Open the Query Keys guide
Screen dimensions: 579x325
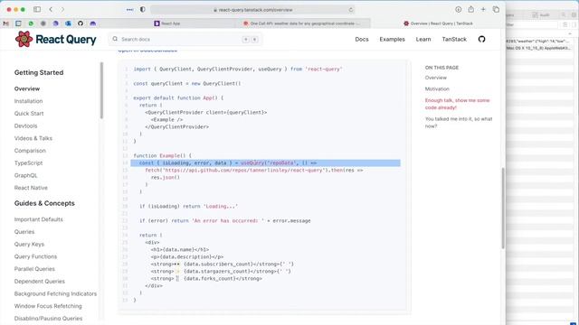click(x=29, y=245)
